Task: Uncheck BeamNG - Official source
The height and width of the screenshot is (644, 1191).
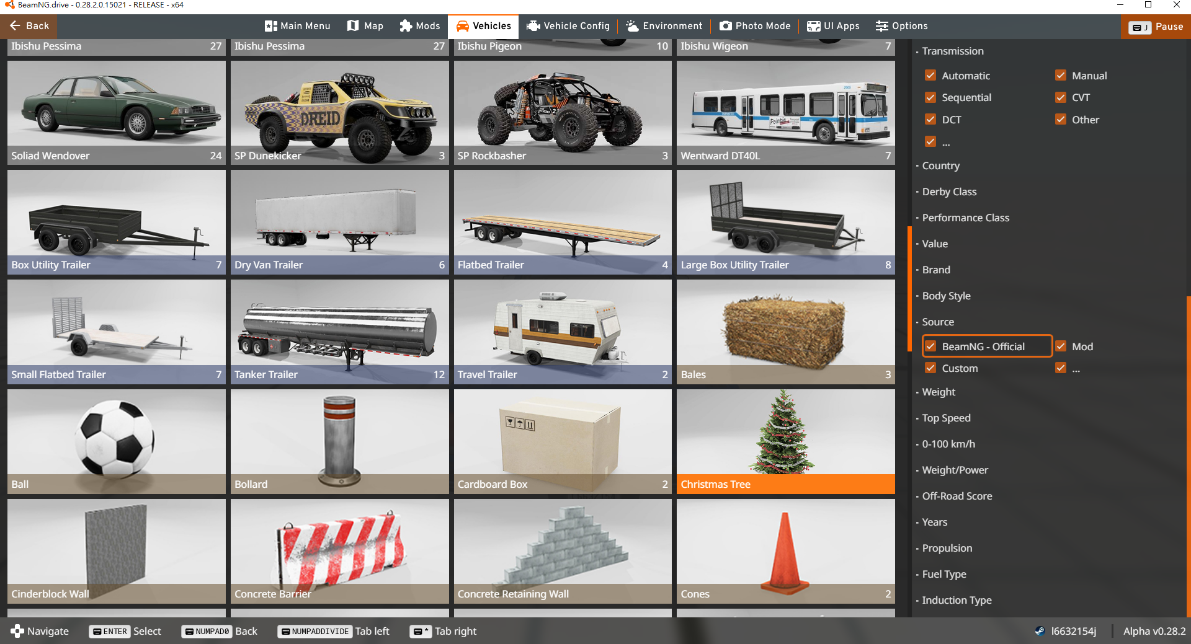Action: 930,346
